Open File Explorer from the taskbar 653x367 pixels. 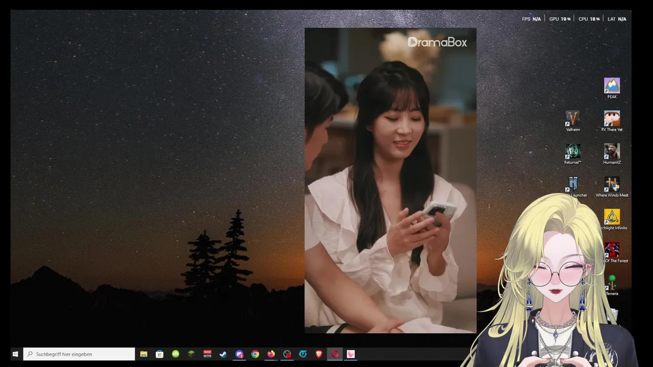pyautogui.click(x=144, y=354)
